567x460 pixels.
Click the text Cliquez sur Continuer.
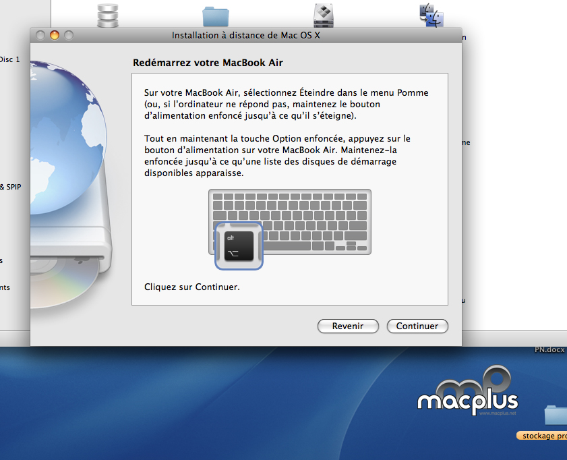coord(192,287)
